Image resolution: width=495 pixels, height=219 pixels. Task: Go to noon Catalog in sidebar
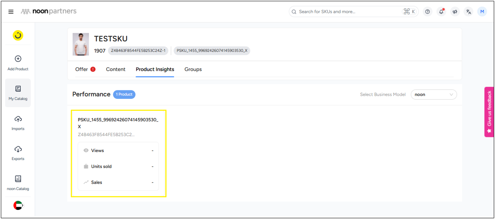click(18, 183)
